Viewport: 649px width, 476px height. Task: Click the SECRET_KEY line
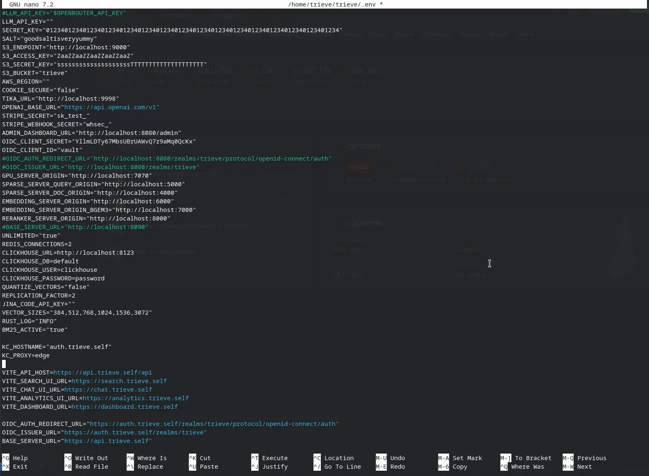point(172,30)
